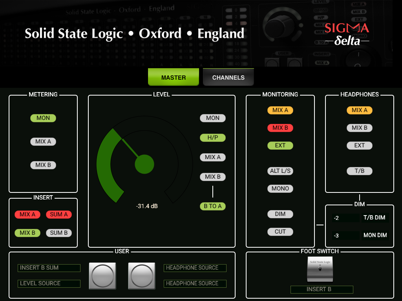
Task: Click the -31.4 dB level readout
Action: [x=147, y=206]
